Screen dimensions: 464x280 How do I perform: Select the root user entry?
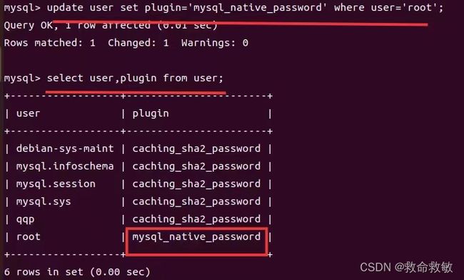(29, 237)
